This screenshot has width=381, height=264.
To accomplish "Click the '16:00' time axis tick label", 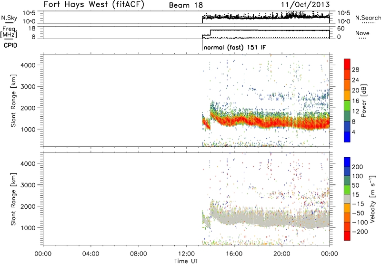I will 234,254.
